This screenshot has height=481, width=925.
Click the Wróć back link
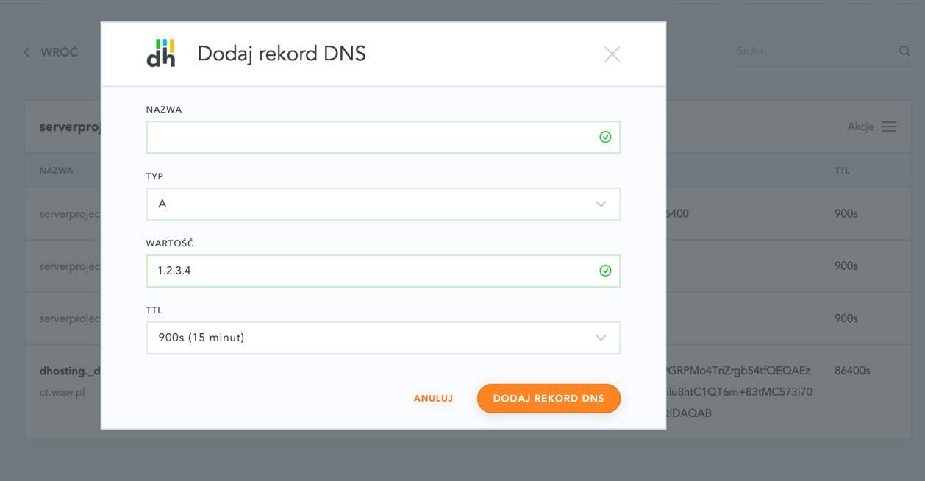point(59,52)
